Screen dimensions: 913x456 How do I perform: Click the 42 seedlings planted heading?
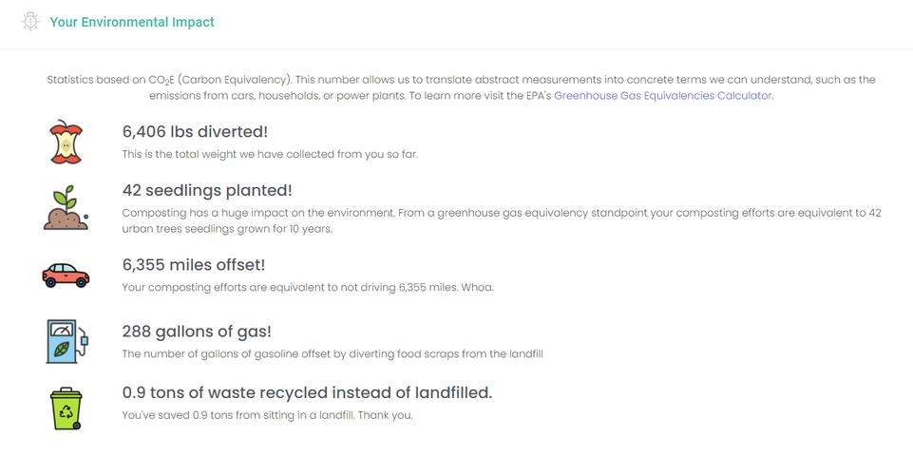click(207, 191)
